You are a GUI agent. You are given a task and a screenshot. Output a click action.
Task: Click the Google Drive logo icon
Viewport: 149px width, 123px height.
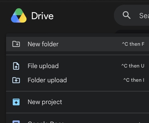(x=19, y=16)
